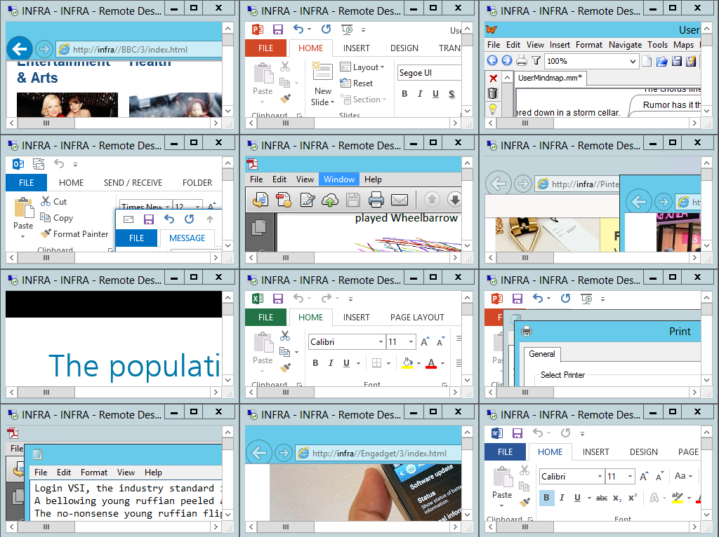Click the Format Painter brush in Word
The height and width of the screenshot is (537, 719).
coord(525,502)
